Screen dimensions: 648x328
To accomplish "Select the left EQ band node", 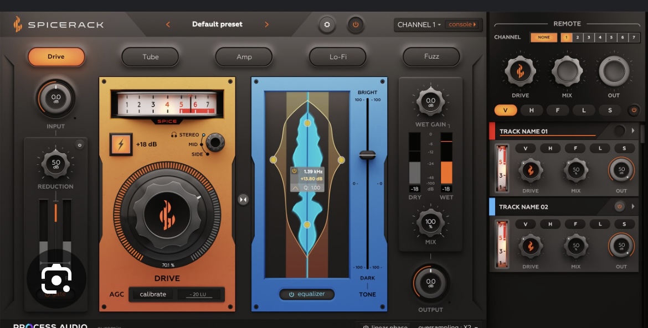I will coord(273,160).
